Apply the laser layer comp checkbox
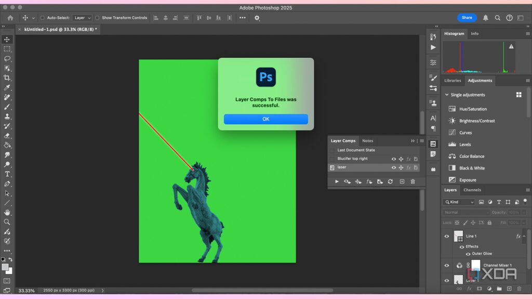 332,167
